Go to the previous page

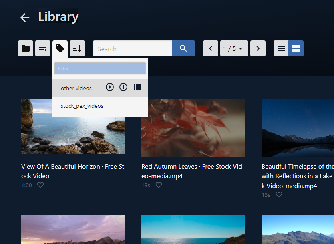click(211, 48)
